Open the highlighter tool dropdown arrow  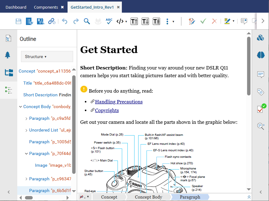coord(234,21)
